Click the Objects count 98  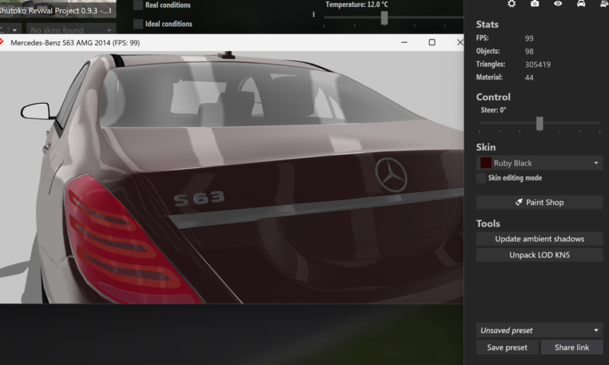click(x=529, y=51)
